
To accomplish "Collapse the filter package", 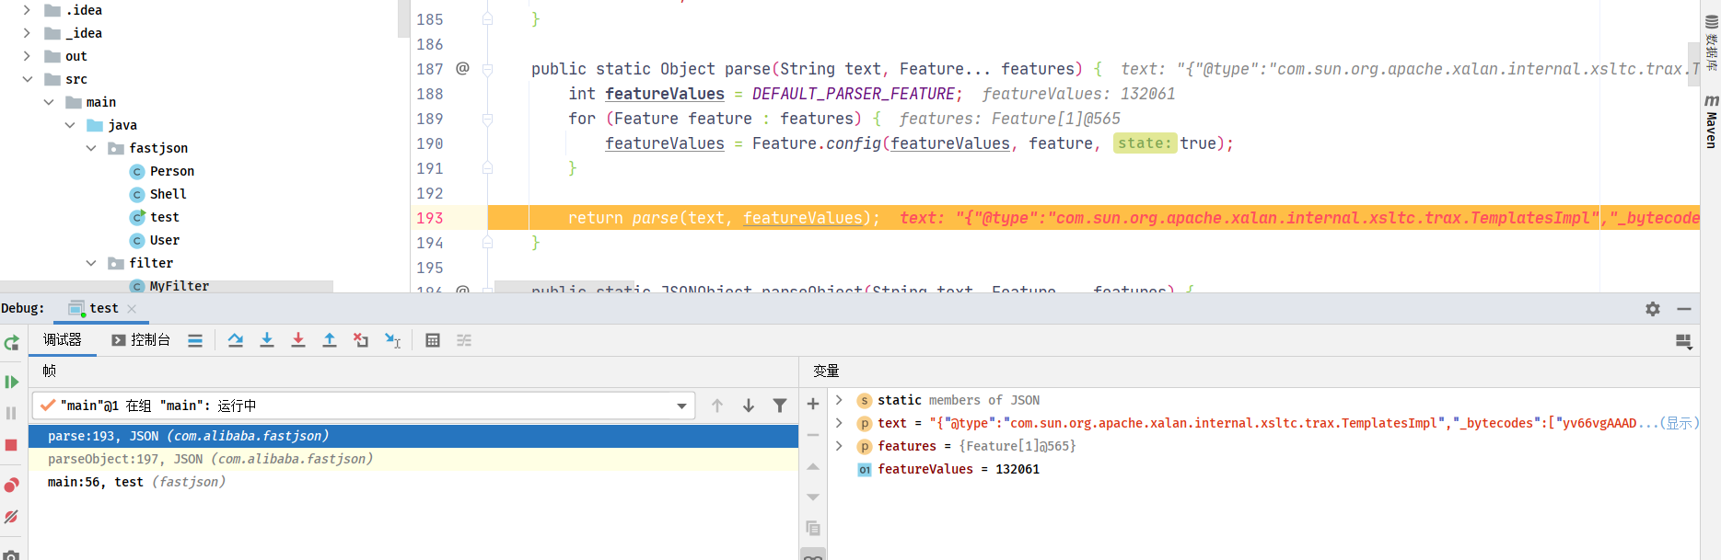I will pyautogui.click(x=91, y=263).
